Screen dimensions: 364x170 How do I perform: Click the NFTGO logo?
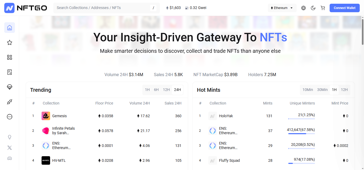point(26,8)
